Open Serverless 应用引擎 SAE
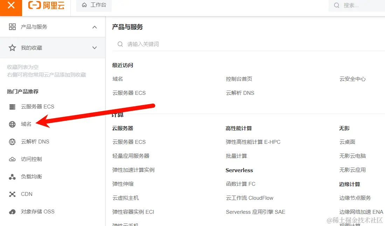 tap(255, 212)
